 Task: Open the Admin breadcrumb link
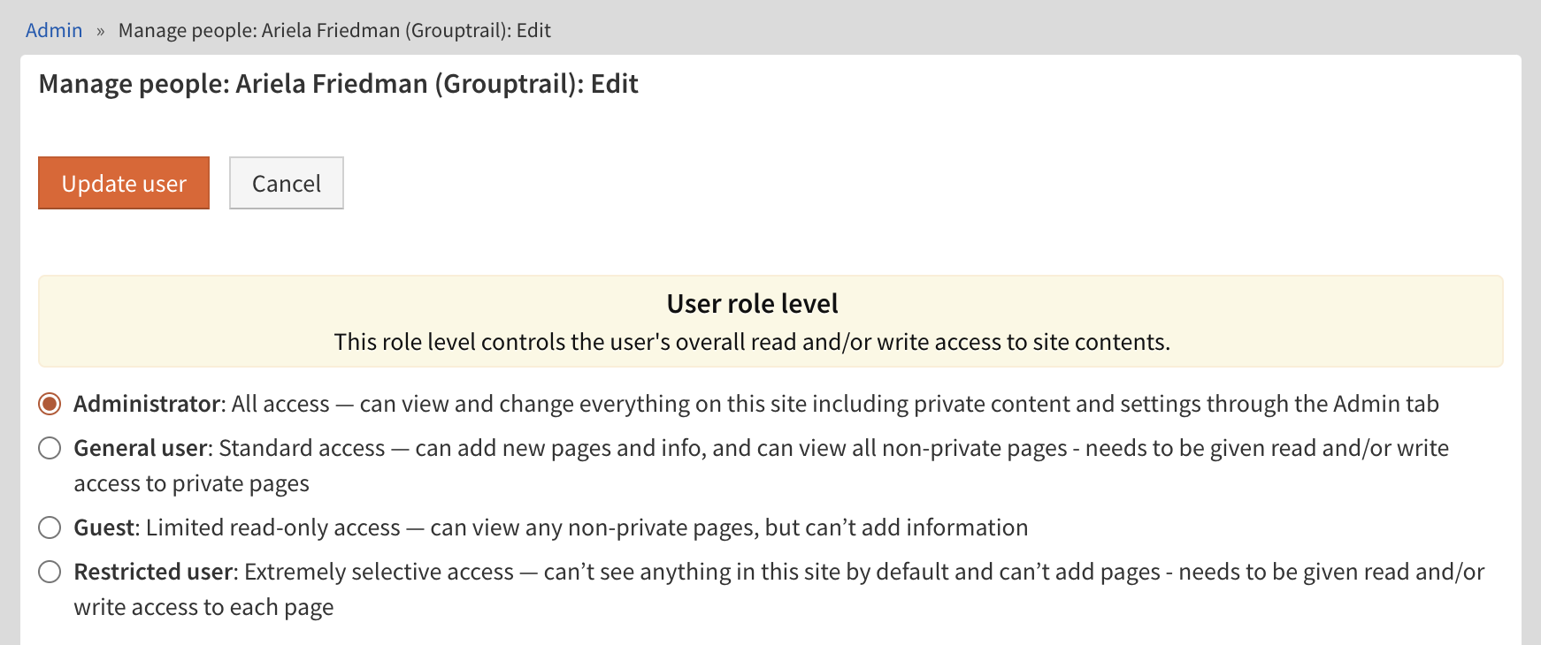54,31
